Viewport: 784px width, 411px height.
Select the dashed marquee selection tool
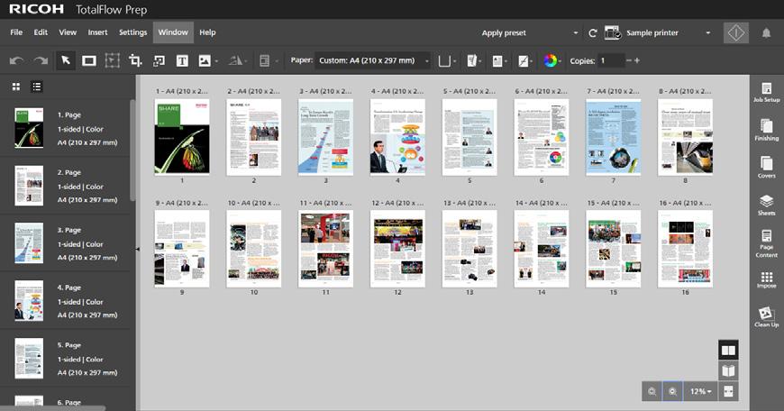pos(112,61)
